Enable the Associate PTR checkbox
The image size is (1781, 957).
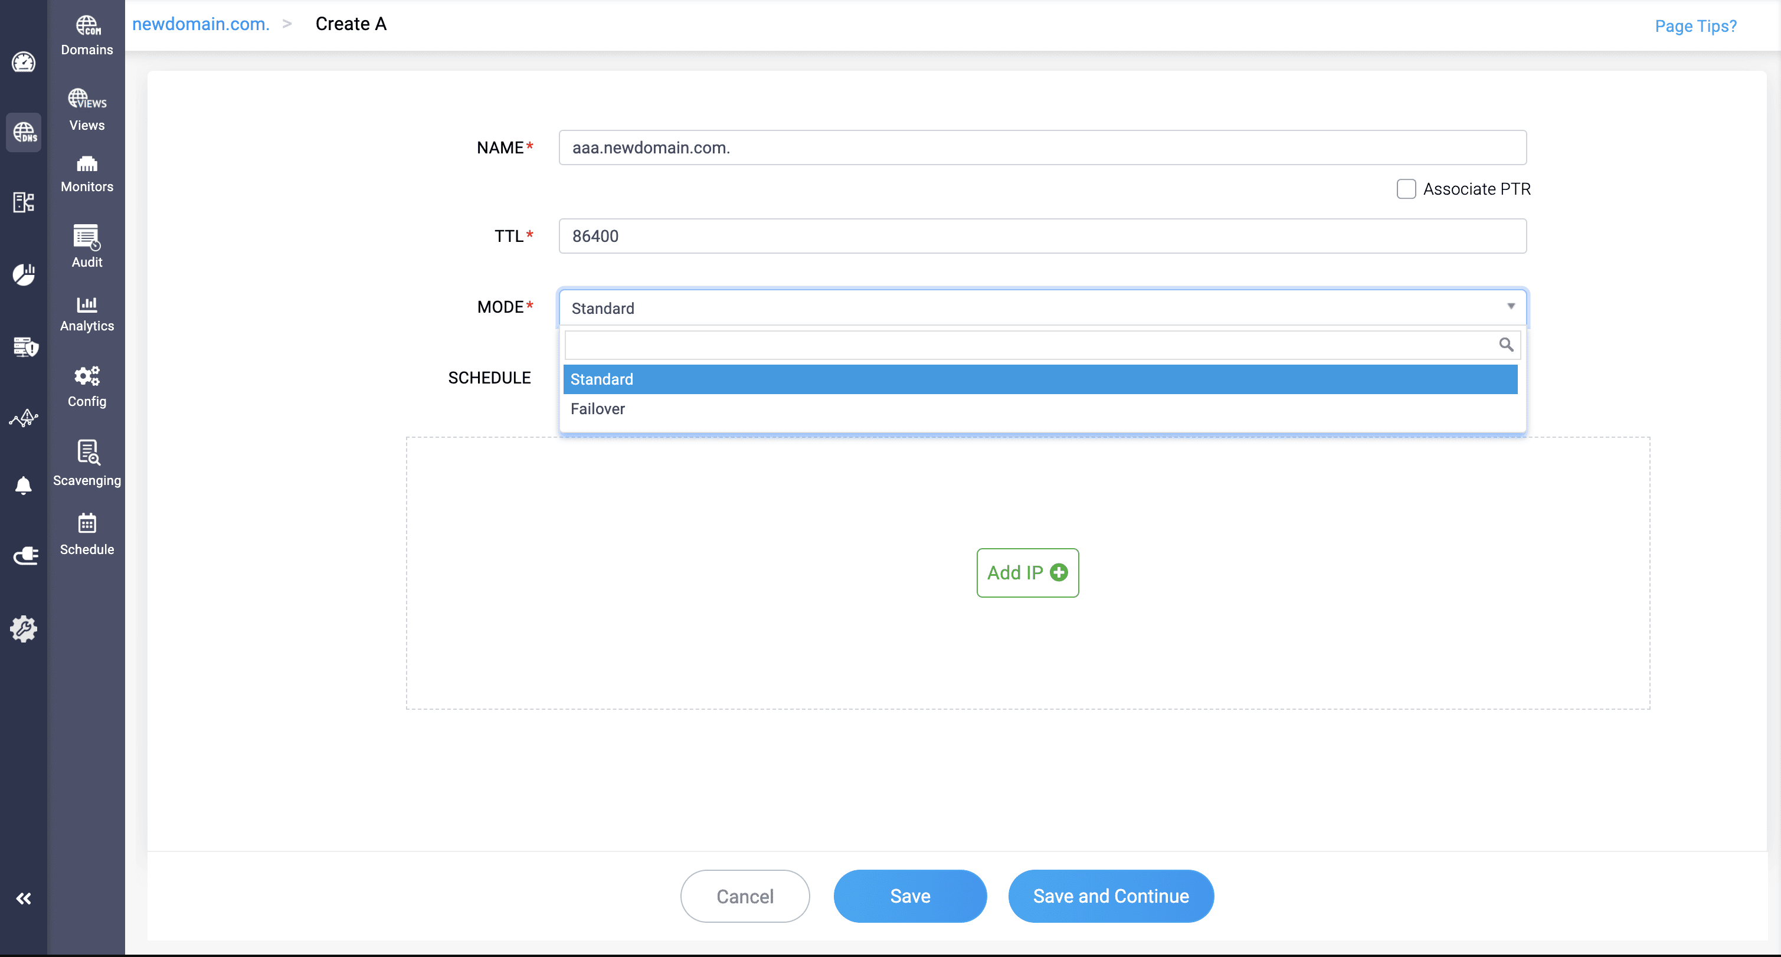pos(1406,189)
